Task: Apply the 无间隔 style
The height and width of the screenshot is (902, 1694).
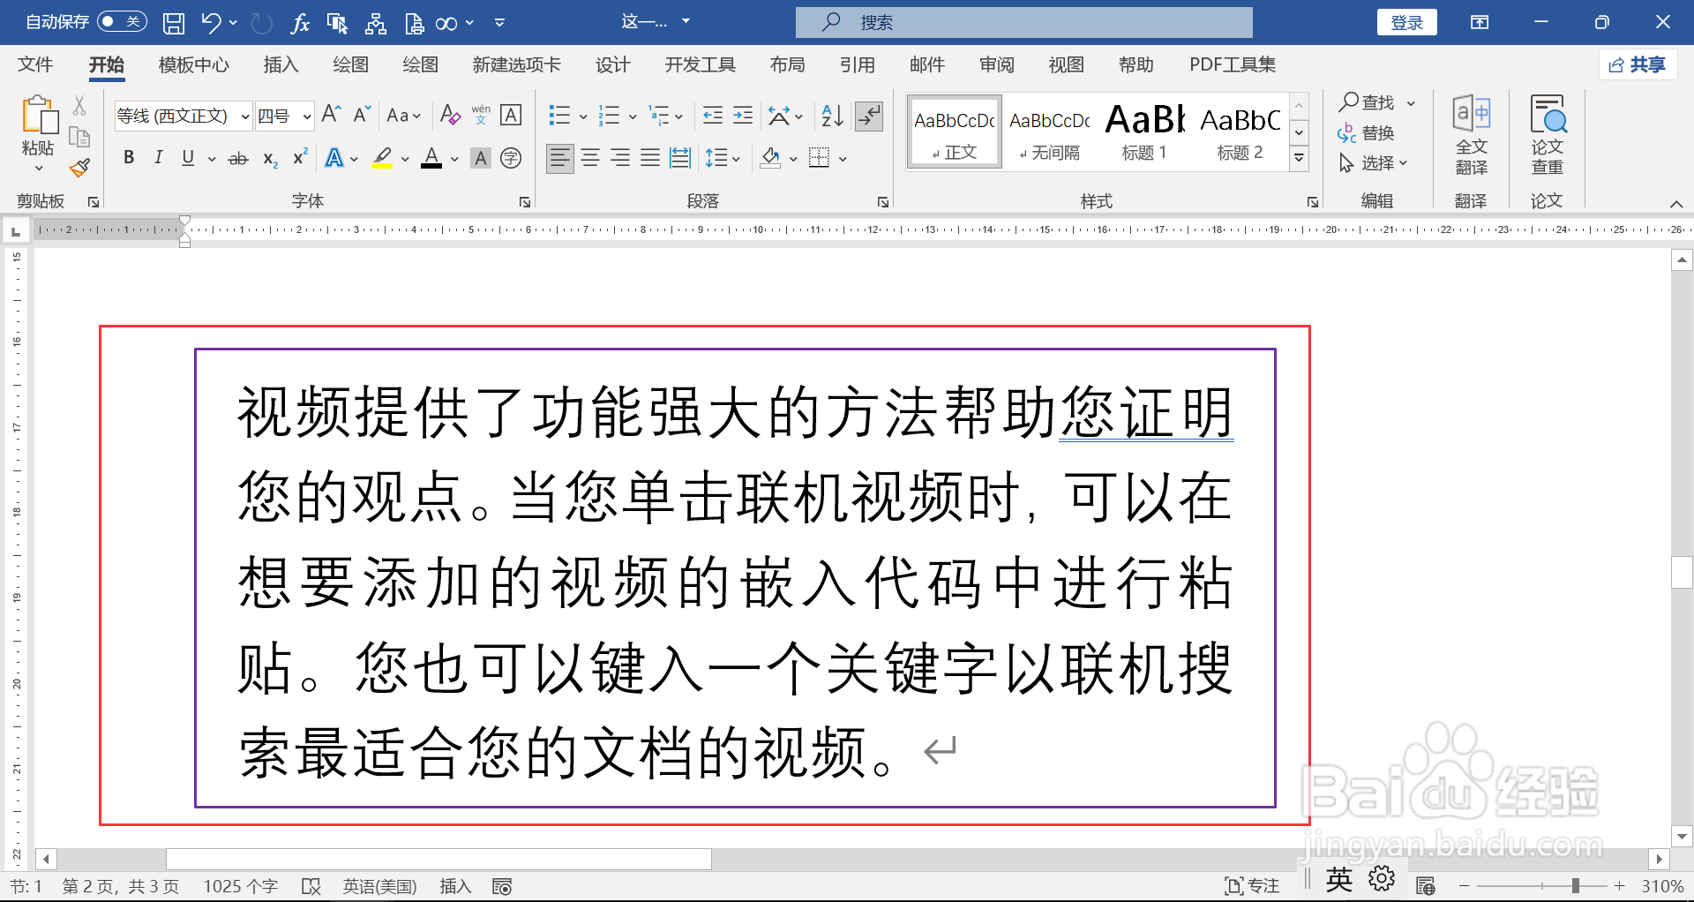Action: (1049, 132)
